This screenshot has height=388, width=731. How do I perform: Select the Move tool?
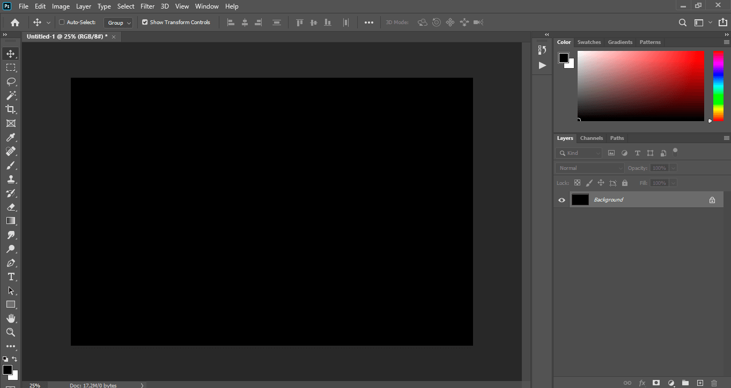[11, 54]
